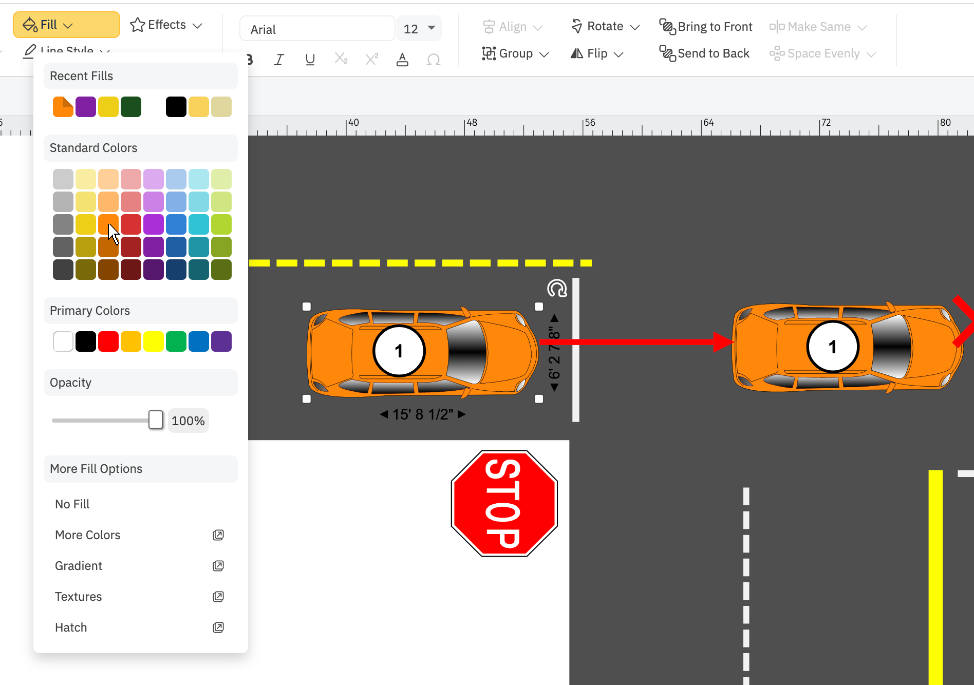
Task: Expand the Space Evenly dropdown
Action: pos(871,53)
